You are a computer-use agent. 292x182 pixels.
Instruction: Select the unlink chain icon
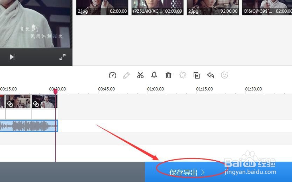(x=182, y=75)
